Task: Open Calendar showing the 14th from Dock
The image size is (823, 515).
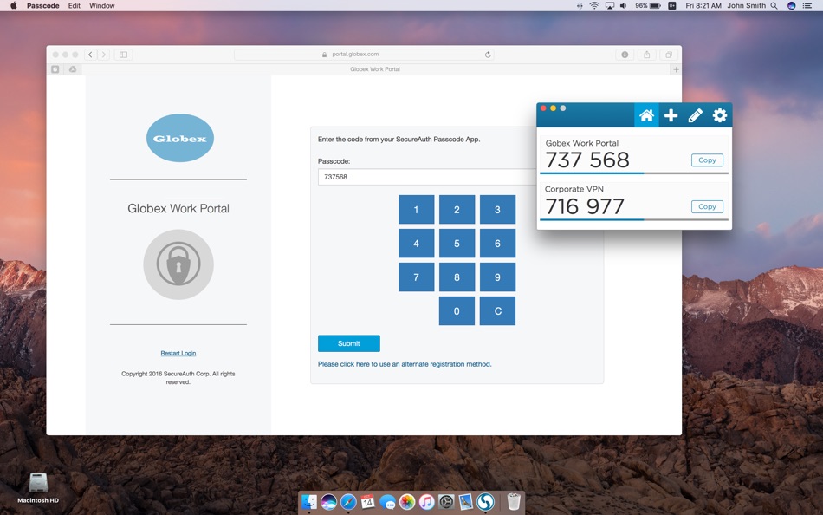Action: coord(367,501)
